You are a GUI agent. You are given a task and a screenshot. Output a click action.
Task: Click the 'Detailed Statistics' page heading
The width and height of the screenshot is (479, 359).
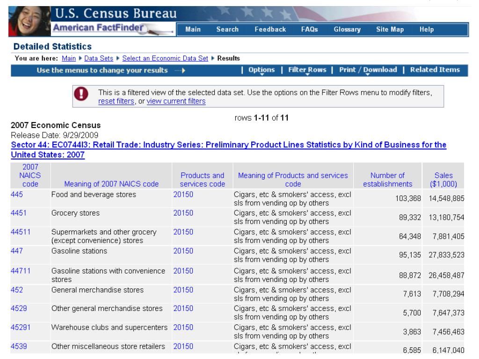pos(52,46)
